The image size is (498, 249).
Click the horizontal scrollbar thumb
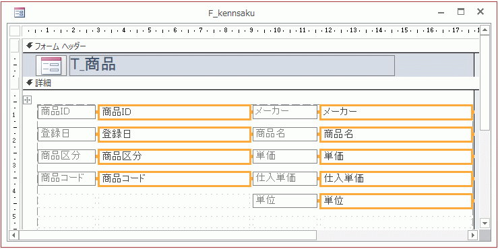tap(168, 235)
